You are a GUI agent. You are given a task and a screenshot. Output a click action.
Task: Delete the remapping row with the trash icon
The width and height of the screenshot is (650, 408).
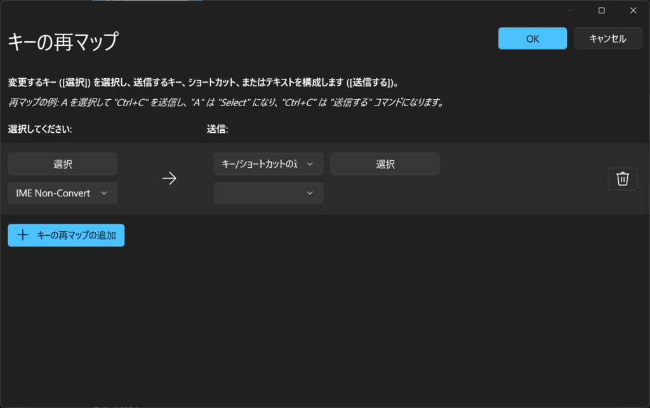pyautogui.click(x=622, y=179)
